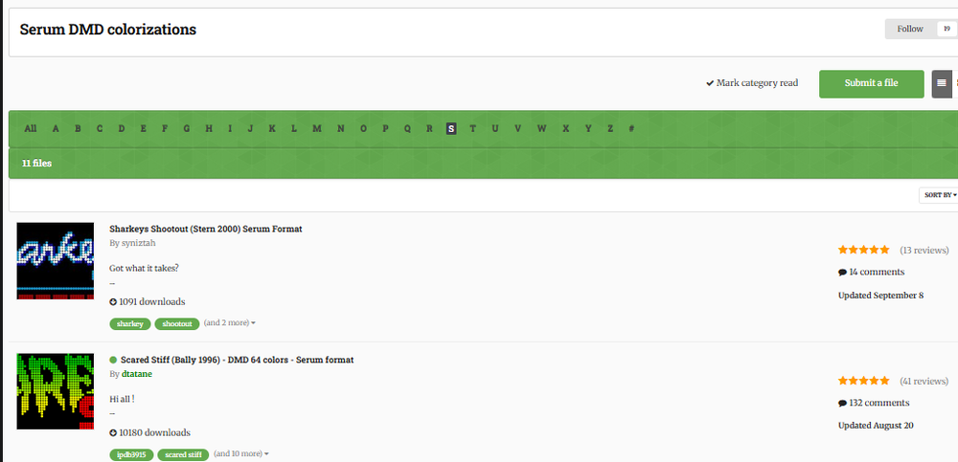Screen dimensions: 958x462
Task: Open Scared Stiff (Bally 1996) file page
Action: [x=237, y=360]
